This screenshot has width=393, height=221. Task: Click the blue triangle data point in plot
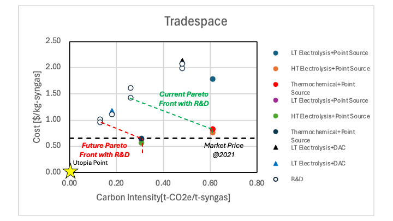tap(112, 111)
